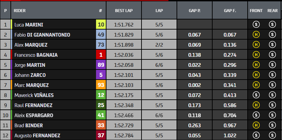Image resolution: width=282 pixels, height=140 pixels.
Task: Click the orange number 93 badge
Action: (x=101, y=85)
